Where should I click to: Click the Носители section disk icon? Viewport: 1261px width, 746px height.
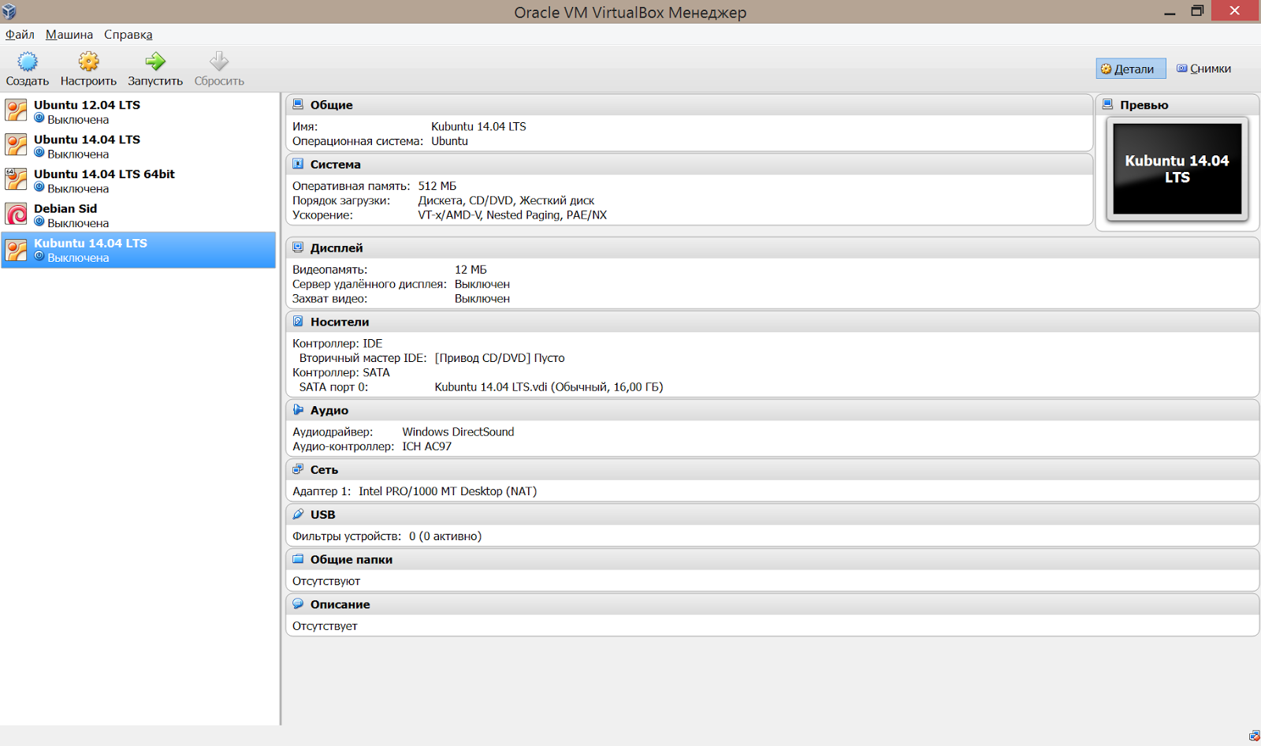click(298, 322)
